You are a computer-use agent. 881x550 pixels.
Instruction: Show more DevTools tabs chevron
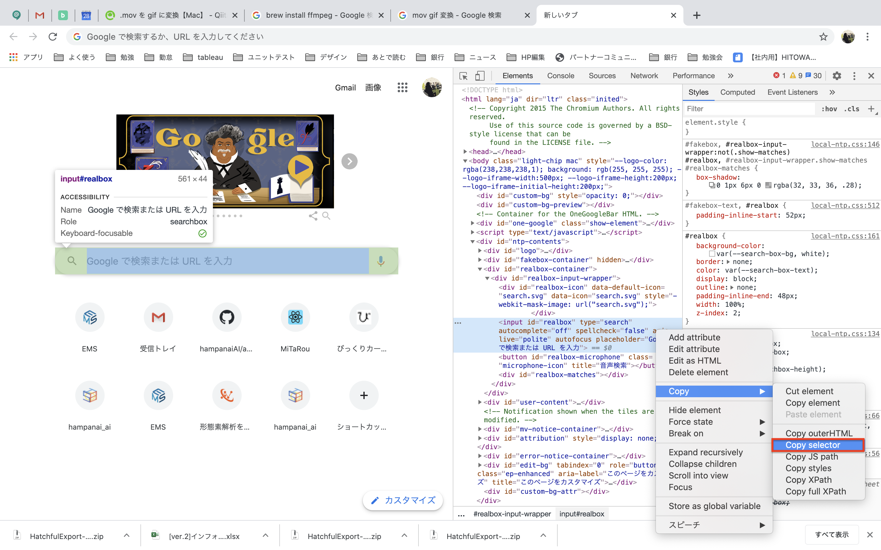coord(730,76)
